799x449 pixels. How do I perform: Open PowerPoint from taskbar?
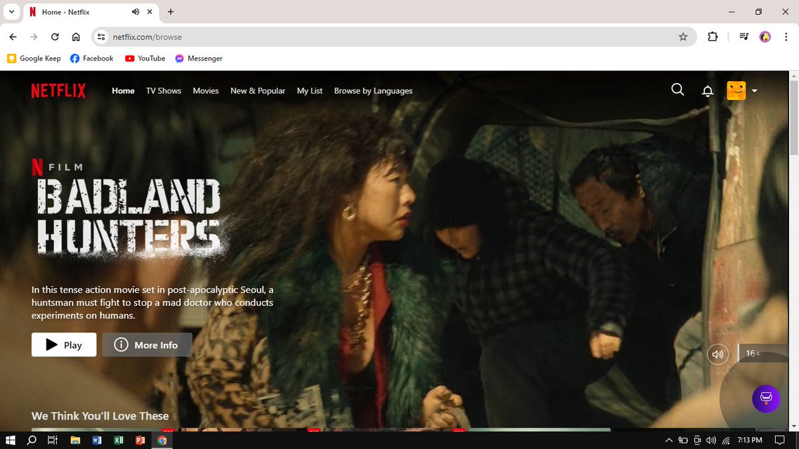tap(140, 440)
